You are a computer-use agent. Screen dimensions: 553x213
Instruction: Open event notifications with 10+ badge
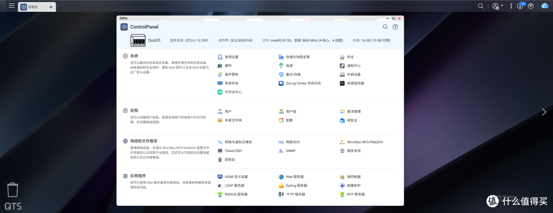[521, 5]
